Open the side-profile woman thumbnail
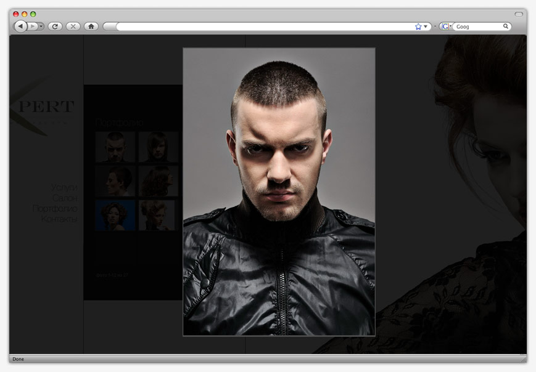Image resolution: width=536 pixels, height=372 pixels. [115, 181]
